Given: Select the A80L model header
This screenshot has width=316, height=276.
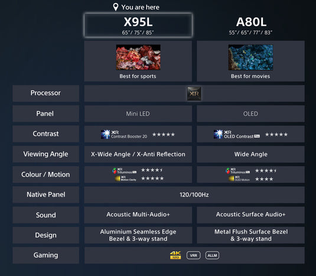Looking at the screenshot, I should click(x=251, y=25).
